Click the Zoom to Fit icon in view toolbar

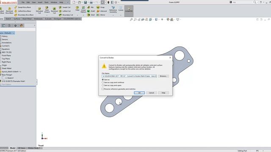click(x=131, y=19)
